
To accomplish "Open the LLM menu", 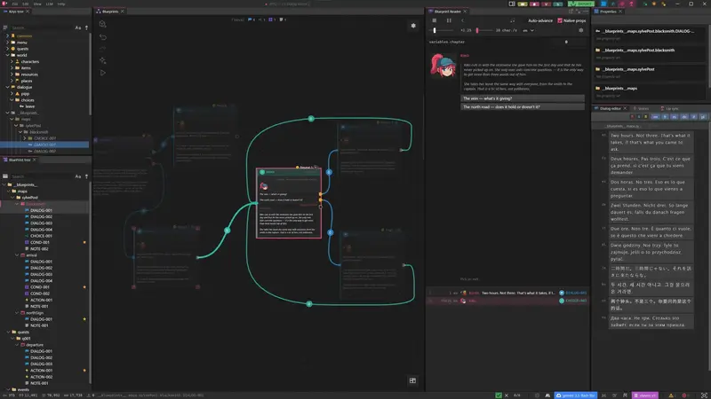I will [49, 4].
